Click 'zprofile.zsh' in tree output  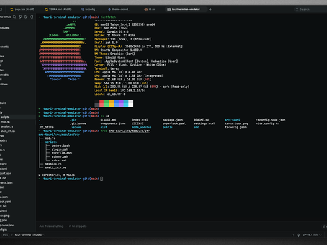[61, 153]
